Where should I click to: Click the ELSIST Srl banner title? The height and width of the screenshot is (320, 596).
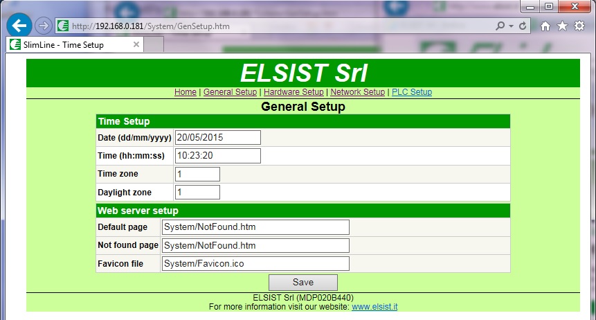click(304, 73)
